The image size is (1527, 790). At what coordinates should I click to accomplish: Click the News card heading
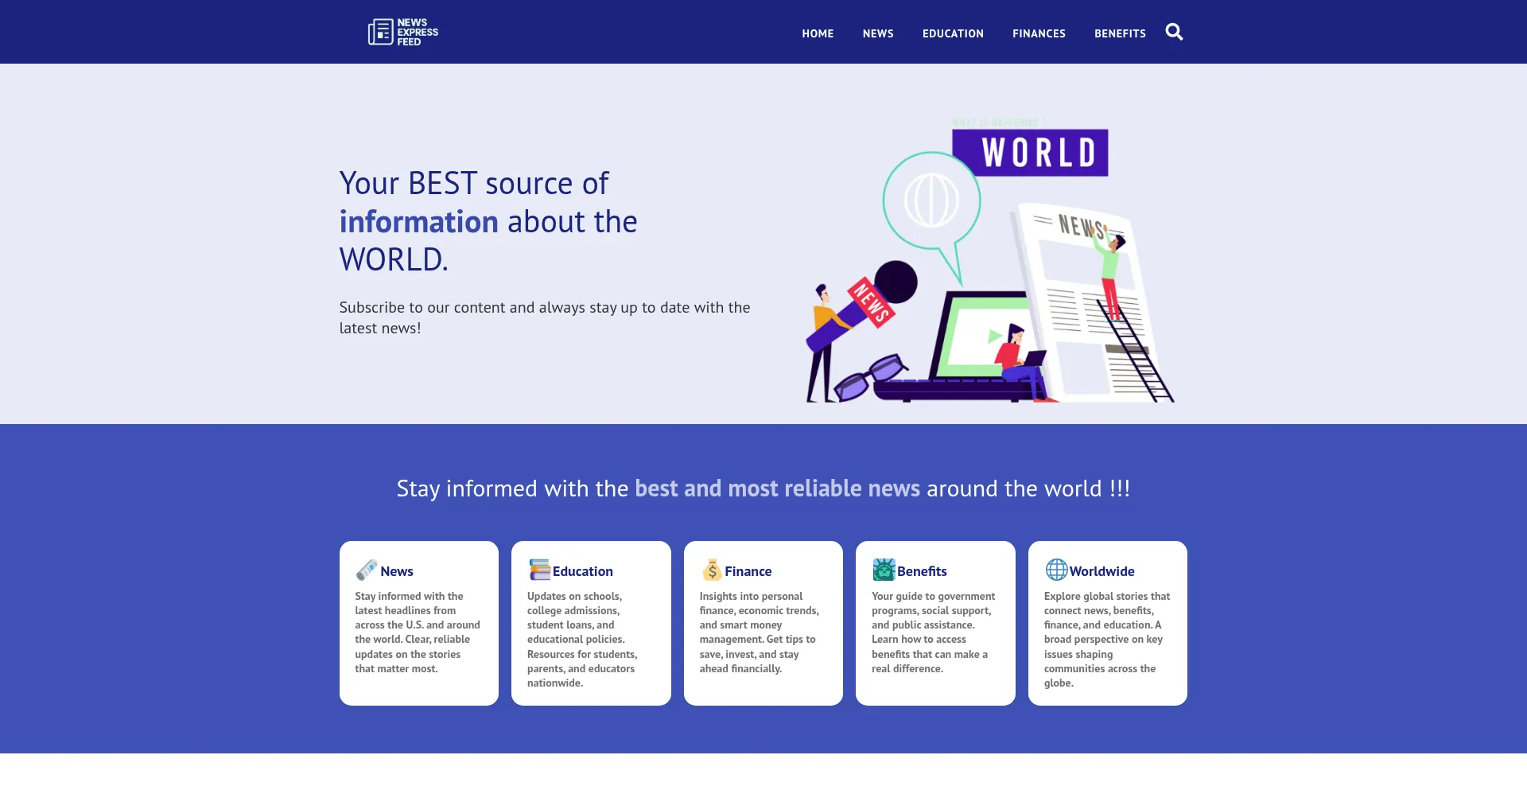click(397, 571)
